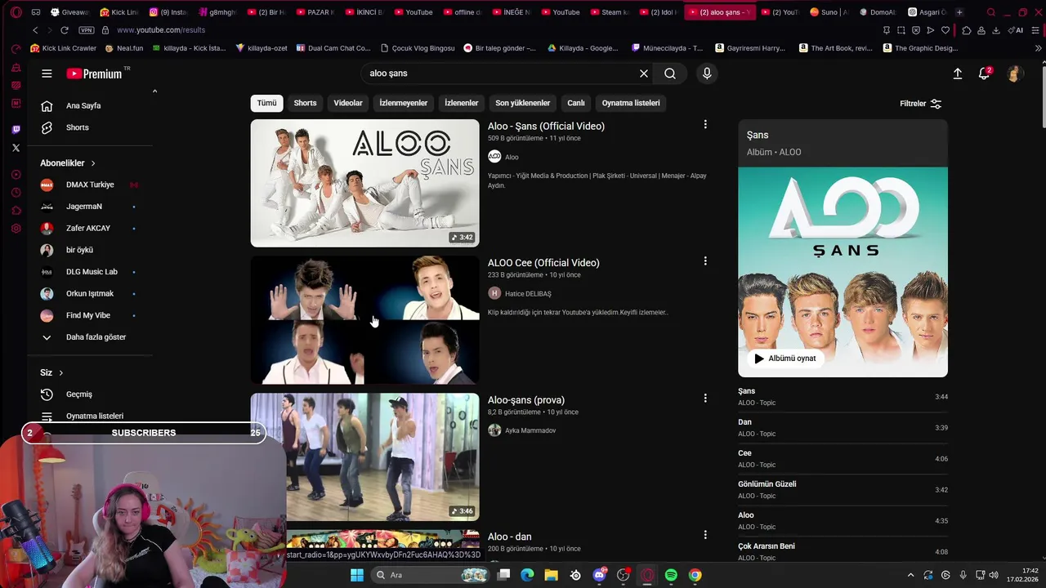Select the Tümü filter chip
This screenshot has width=1046, height=588.
[x=267, y=103]
